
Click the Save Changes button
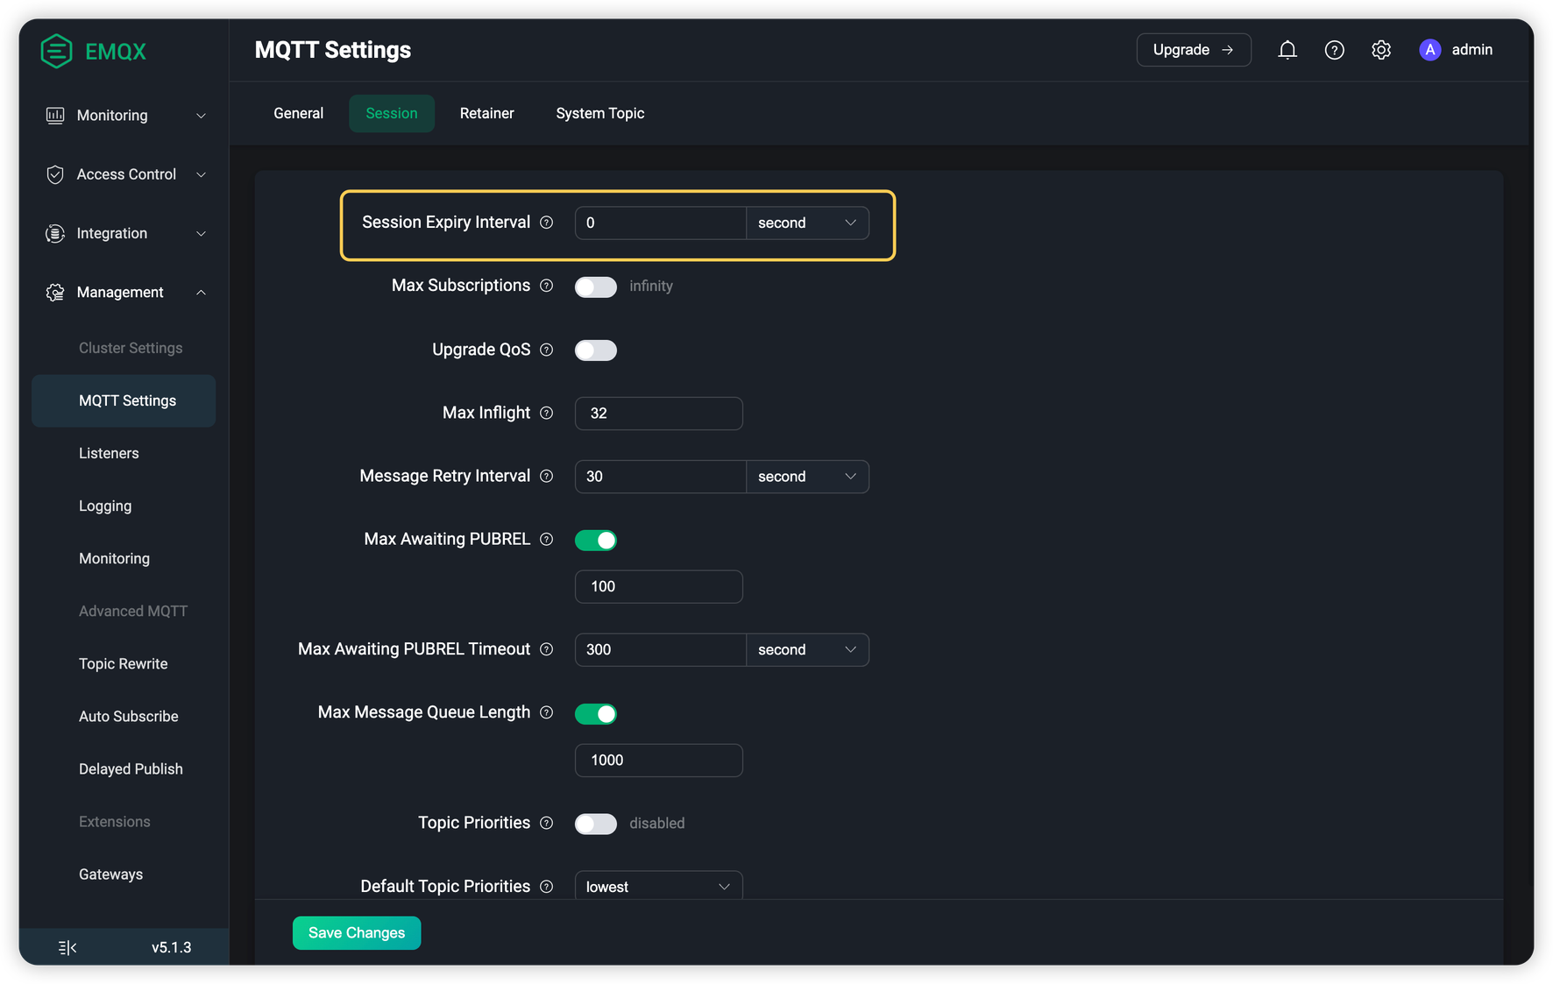(x=357, y=933)
